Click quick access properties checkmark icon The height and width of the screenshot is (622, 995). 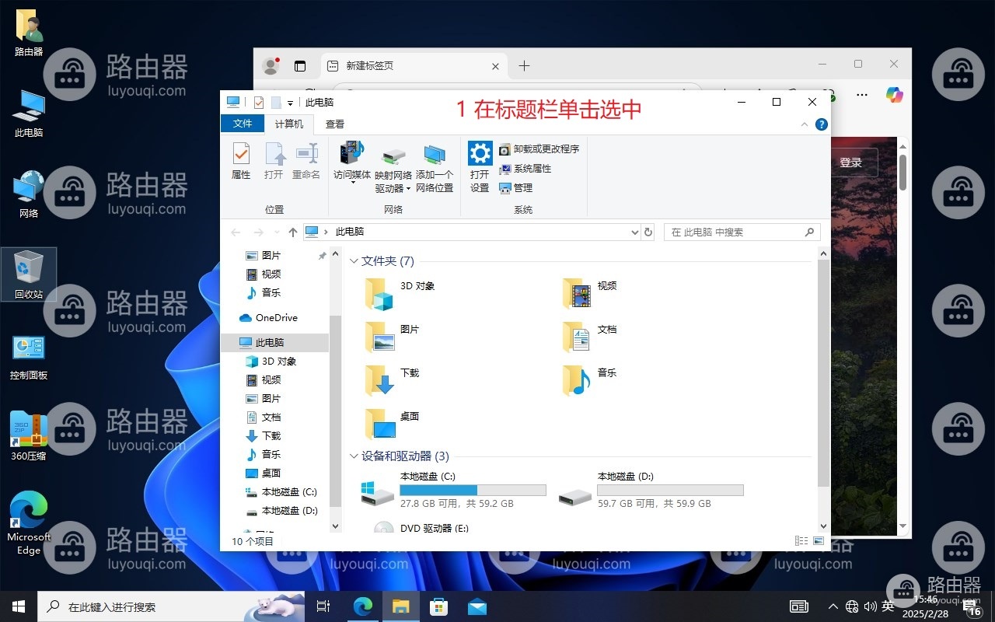click(259, 102)
